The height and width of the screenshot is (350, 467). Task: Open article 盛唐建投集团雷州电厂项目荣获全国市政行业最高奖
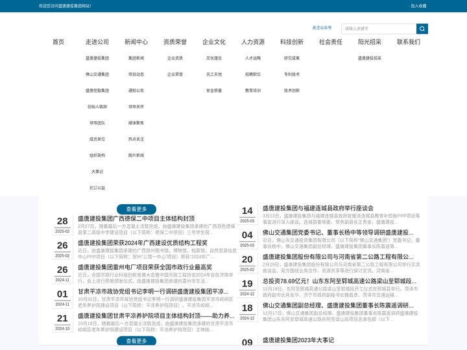145,267
